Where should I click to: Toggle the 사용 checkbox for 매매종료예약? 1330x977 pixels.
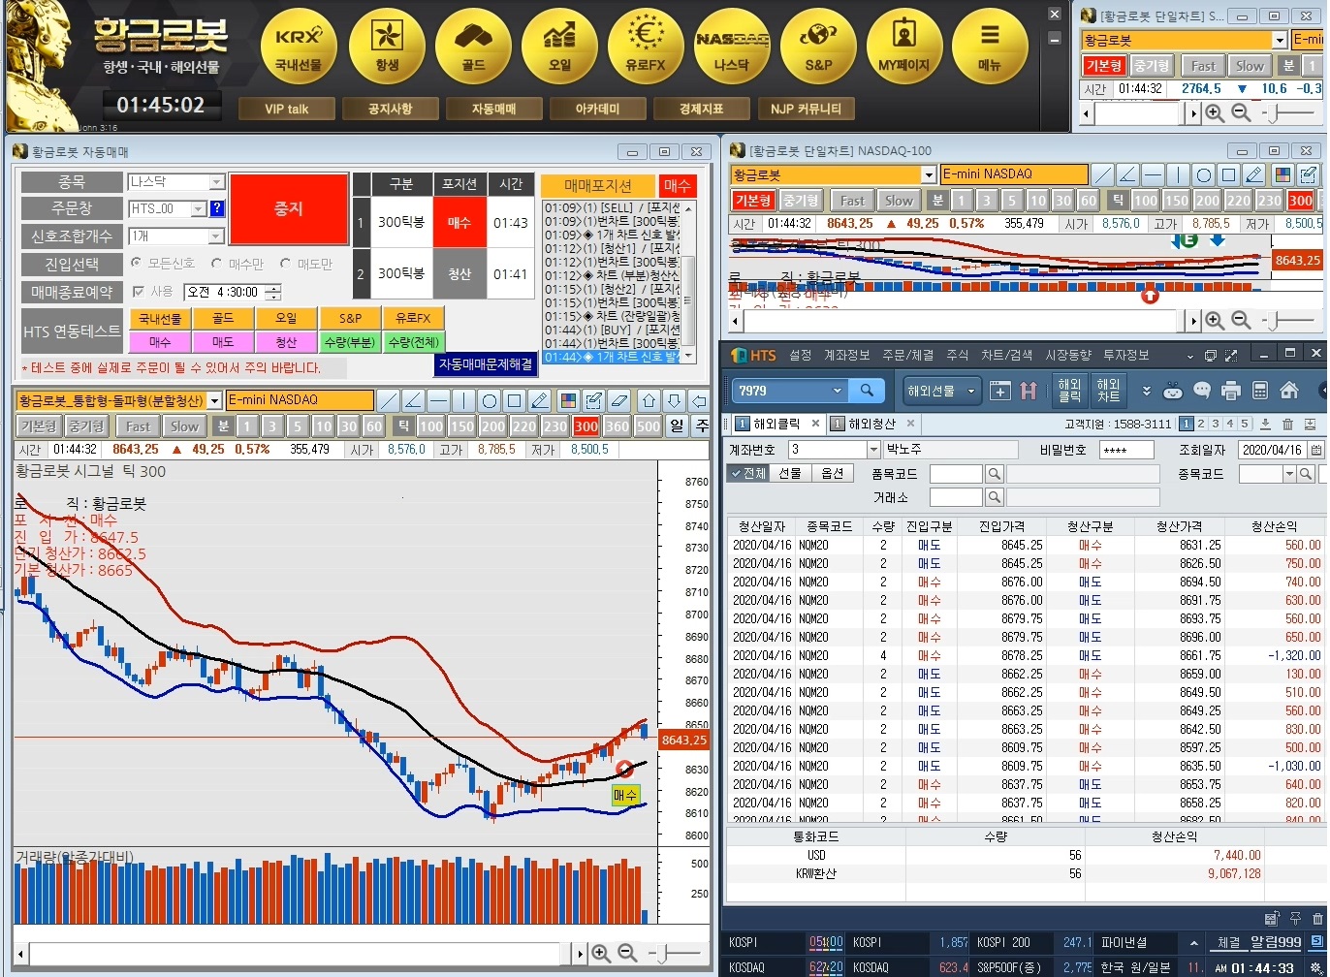click(x=138, y=291)
